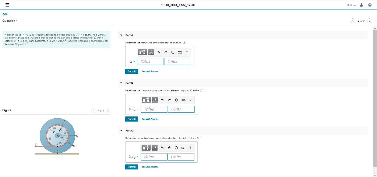Image resolution: width=377 pixels, height=177 pixels.
Task: Request Answer for Part B
Action: tap(150, 119)
